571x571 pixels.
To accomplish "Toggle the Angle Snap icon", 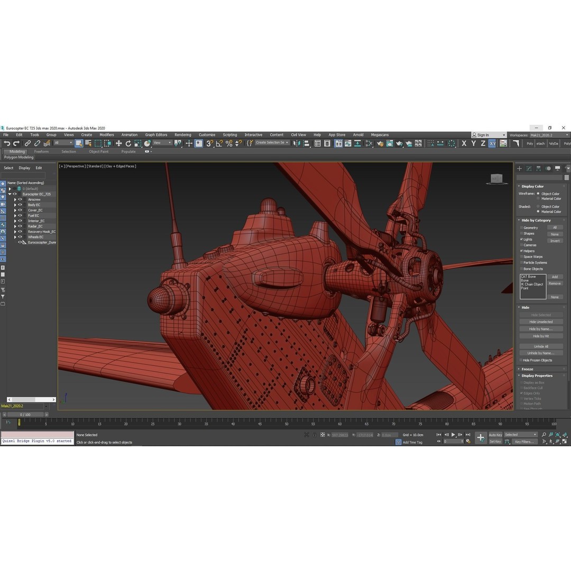I will (219, 143).
